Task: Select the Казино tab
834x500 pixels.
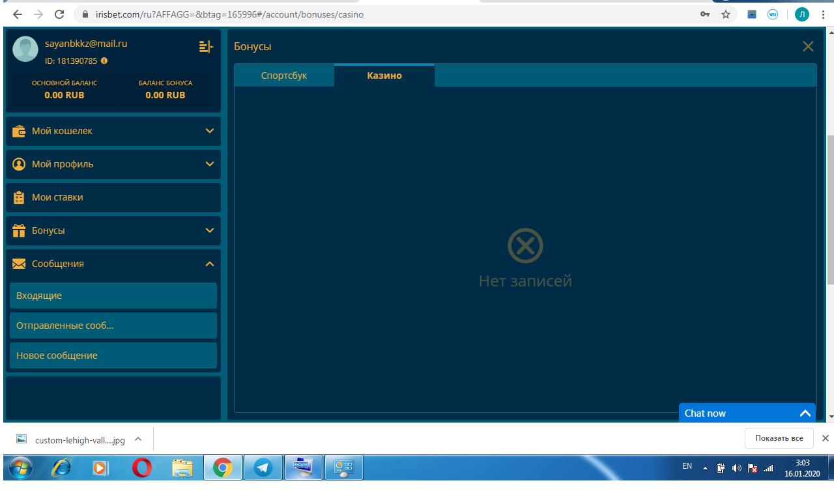Action: pos(384,76)
